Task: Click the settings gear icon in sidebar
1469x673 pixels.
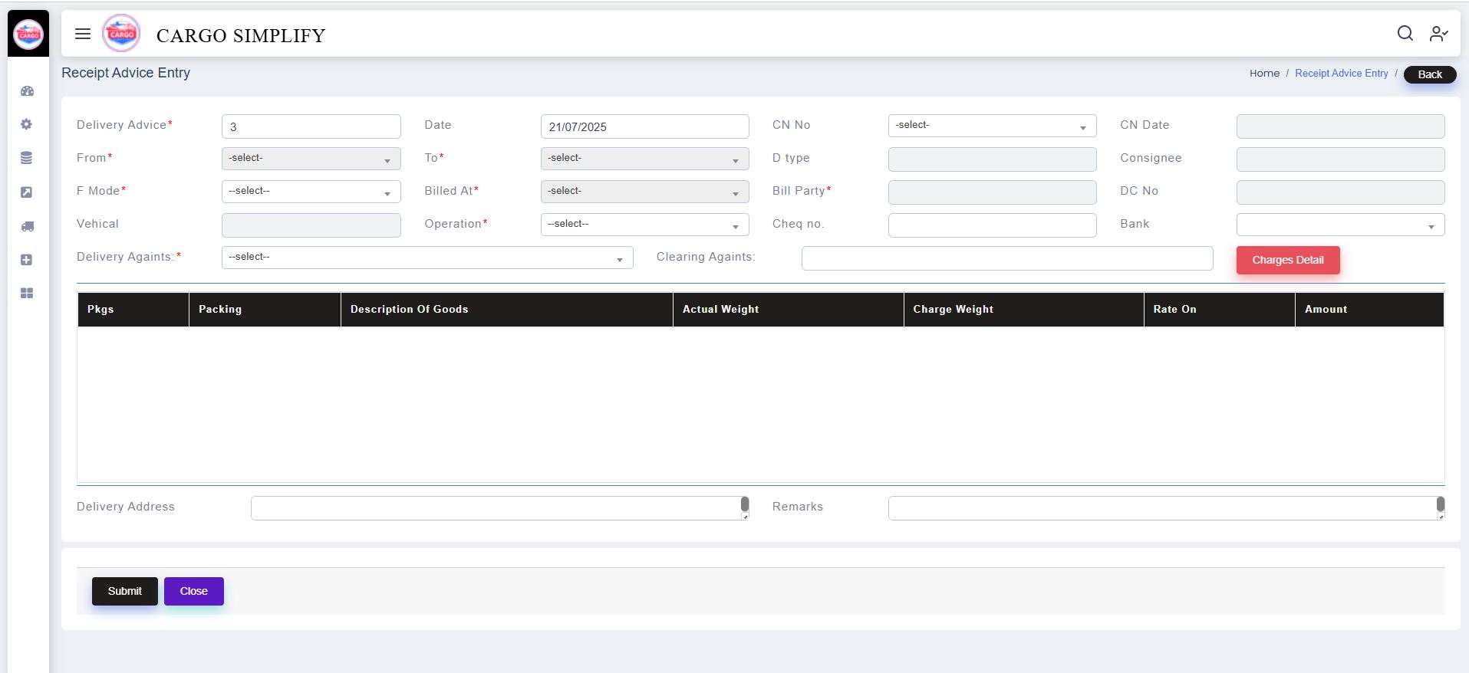Action: (27, 124)
